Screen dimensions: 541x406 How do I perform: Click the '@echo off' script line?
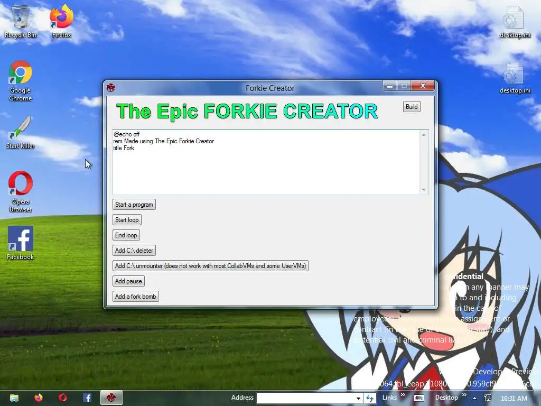tap(127, 134)
